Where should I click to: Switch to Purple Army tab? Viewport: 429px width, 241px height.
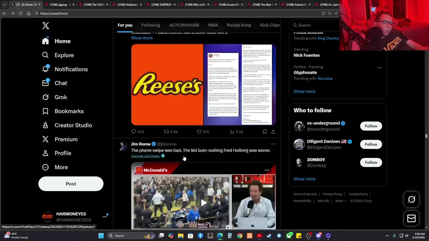click(x=239, y=25)
